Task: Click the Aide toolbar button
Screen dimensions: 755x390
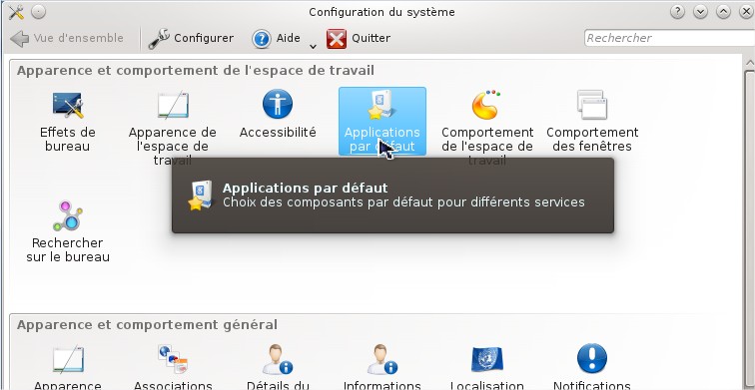Action: tap(277, 39)
